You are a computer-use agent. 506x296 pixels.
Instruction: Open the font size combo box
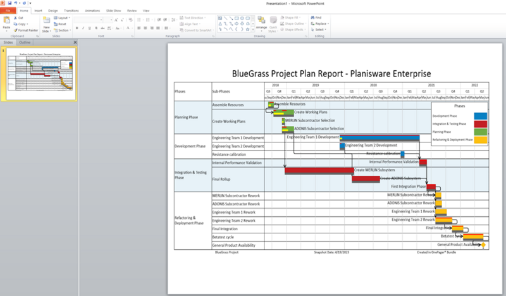coord(108,20)
